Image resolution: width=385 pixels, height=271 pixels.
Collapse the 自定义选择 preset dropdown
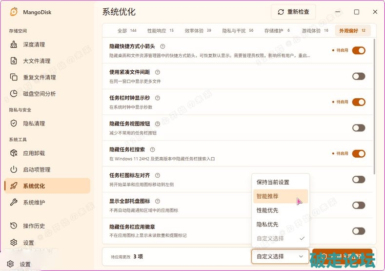pos(280,256)
